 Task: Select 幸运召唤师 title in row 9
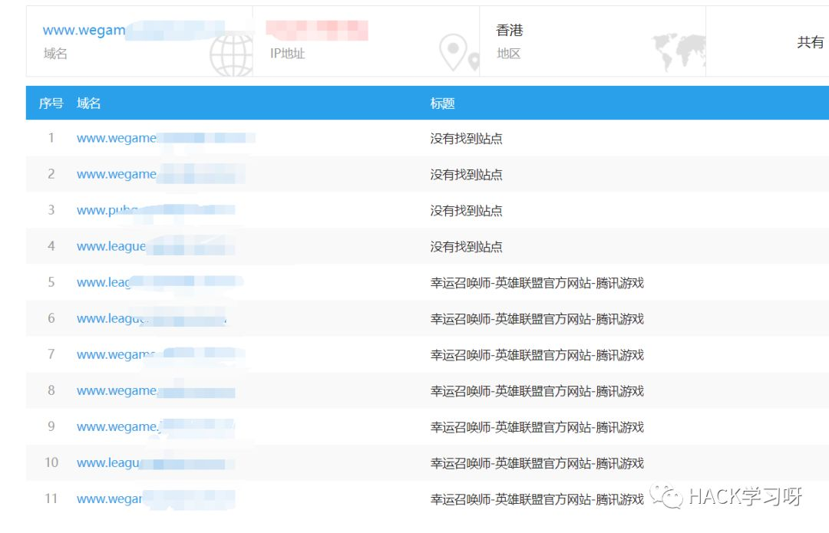click(537, 426)
